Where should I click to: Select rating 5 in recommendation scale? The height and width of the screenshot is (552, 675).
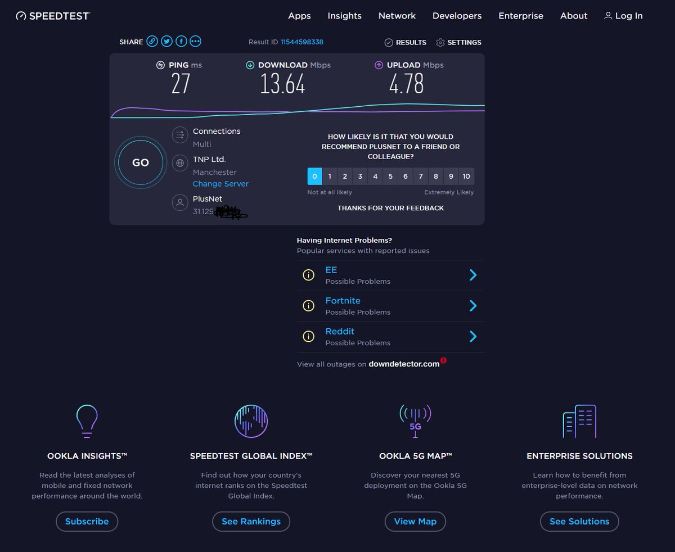click(x=390, y=177)
